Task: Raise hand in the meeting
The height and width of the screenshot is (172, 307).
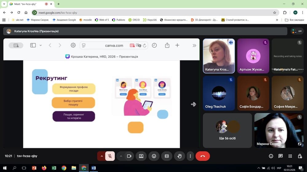Action: 179,156
